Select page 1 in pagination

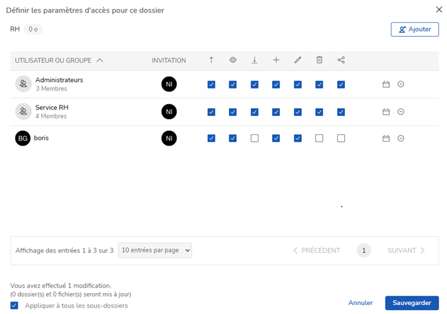tap(364, 250)
